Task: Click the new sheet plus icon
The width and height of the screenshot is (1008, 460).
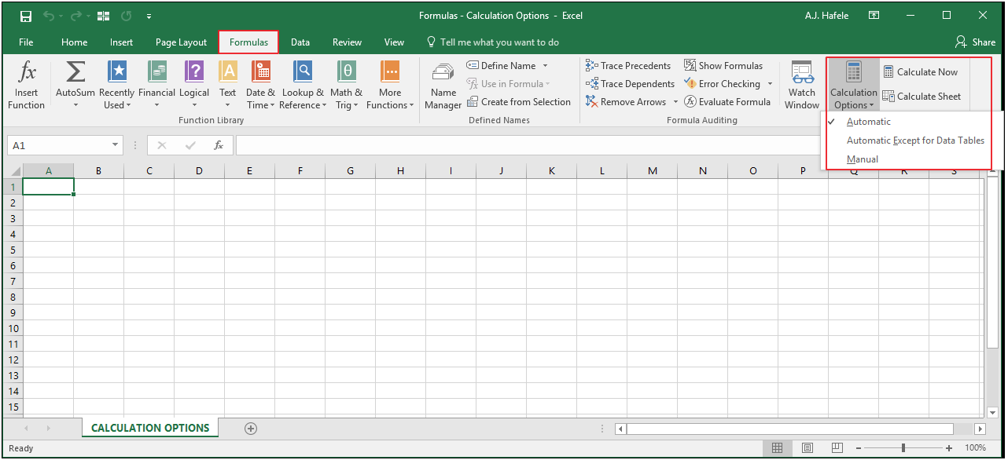Action: point(251,429)
